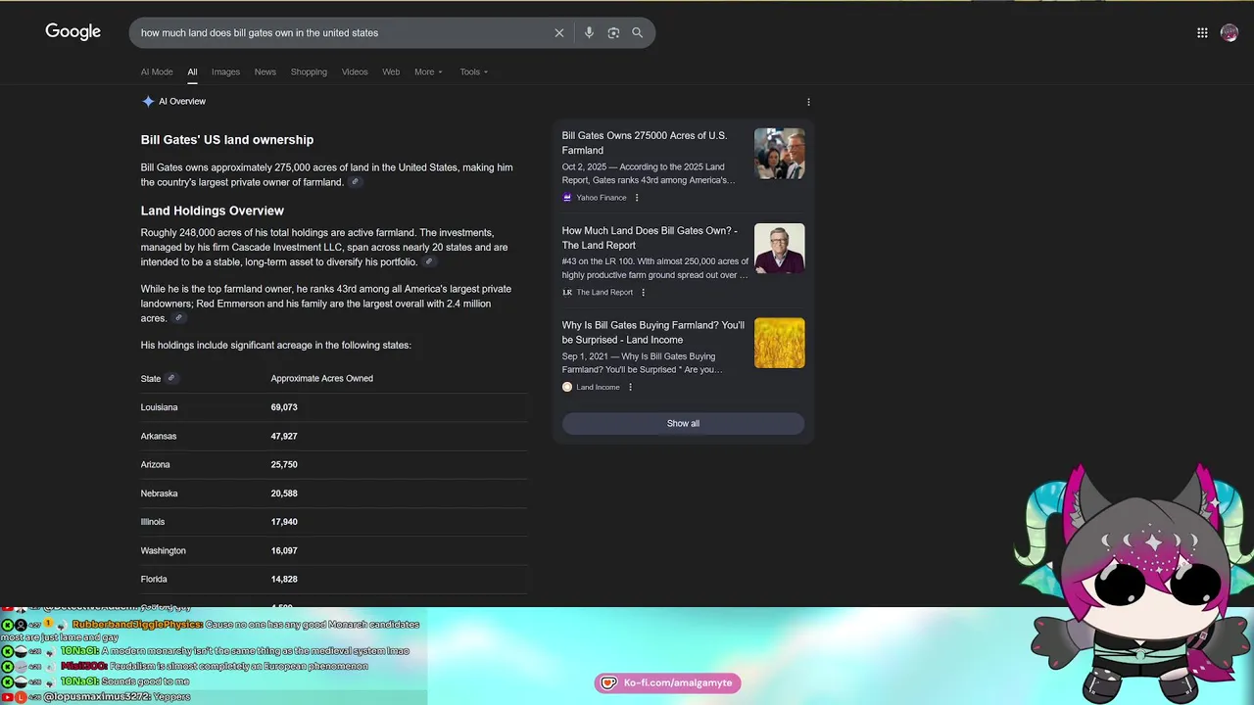Open Land Income wheat field thumbnail
The height and width of the screenshot is (705, 1254).
[x=780, y=343]
